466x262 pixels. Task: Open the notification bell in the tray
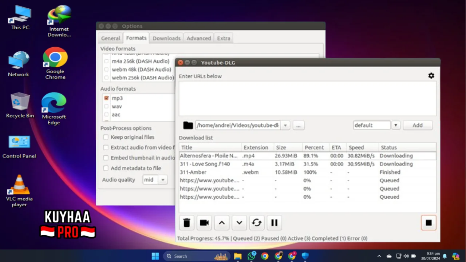click(445, 256)
